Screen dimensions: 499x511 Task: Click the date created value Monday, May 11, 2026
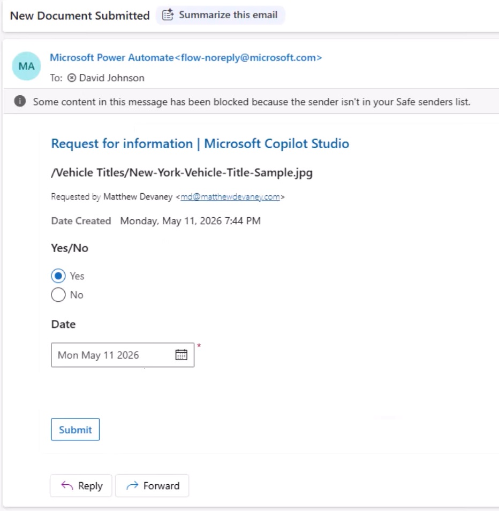pyautogui.click(x=191, y=221)
